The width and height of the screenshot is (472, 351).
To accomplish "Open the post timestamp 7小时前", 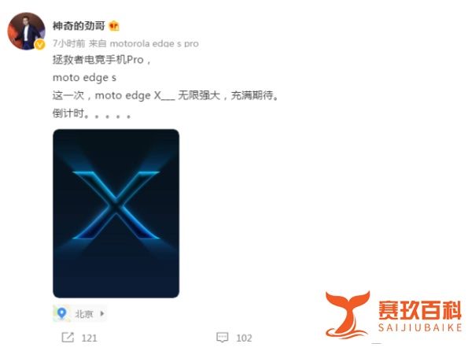I will click(x=69, y=43).
